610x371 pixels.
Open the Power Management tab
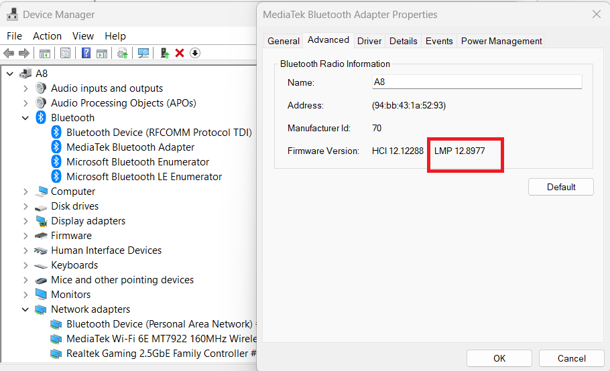point(501,41)
